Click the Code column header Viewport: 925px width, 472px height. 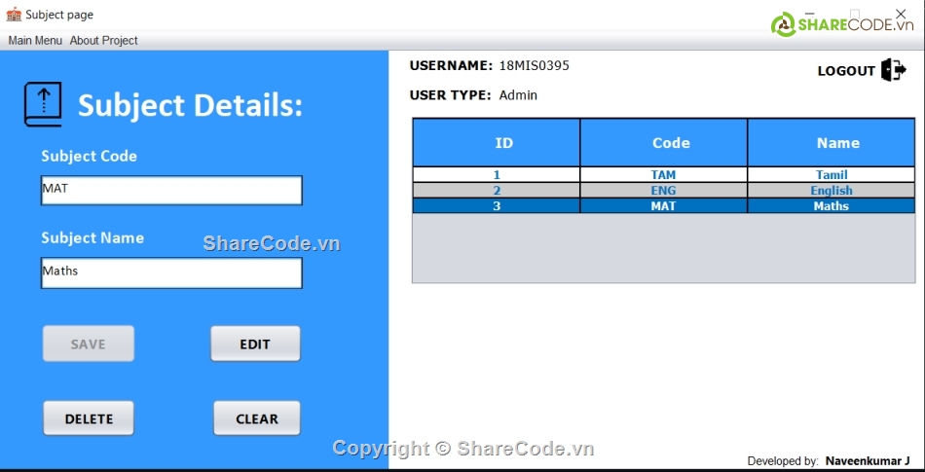point(664,143)
